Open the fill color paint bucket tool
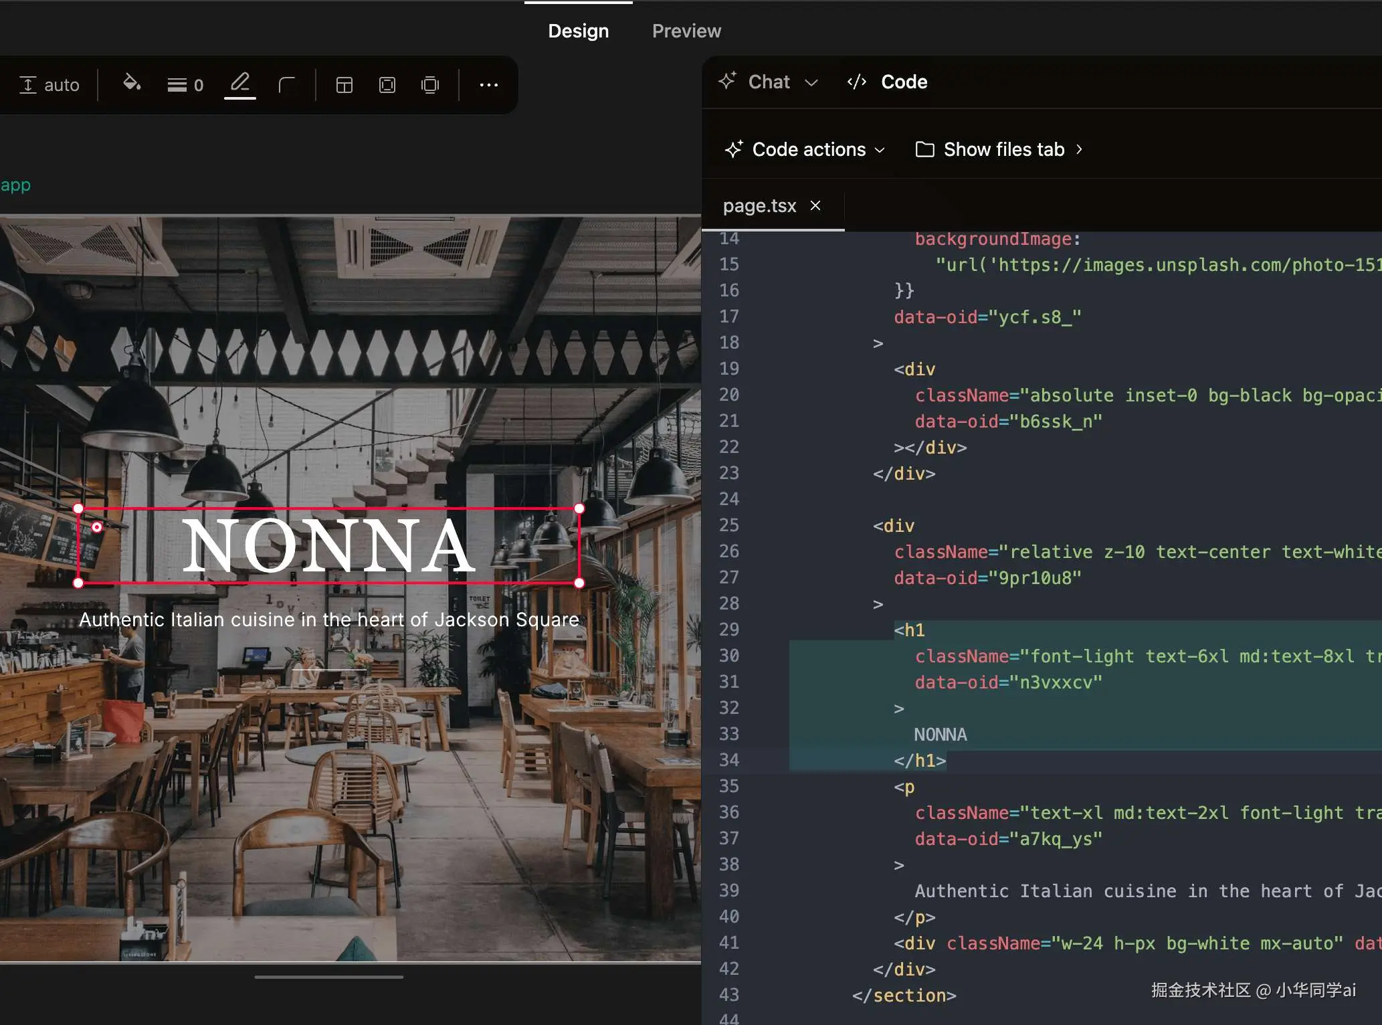Viewport: 1382px width, 1025px height. pos(132,84)
